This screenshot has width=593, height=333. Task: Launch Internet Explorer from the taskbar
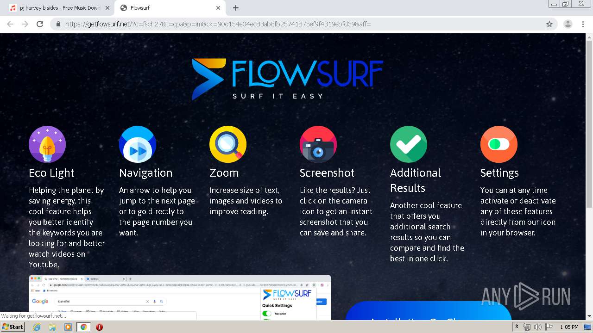click(x=37, y=327)
